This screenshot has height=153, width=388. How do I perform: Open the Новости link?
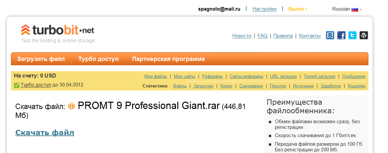(x=242, y=36)
